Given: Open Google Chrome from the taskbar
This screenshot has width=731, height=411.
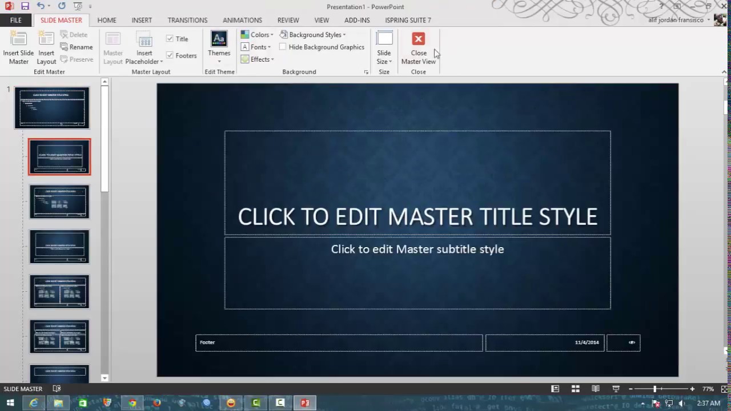Looking at the screenshot, I should pos(132,403).
